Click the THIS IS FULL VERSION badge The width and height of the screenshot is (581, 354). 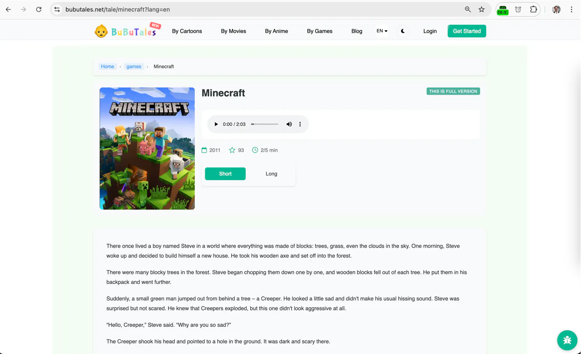pyautogui.click(x=453, y=91)
